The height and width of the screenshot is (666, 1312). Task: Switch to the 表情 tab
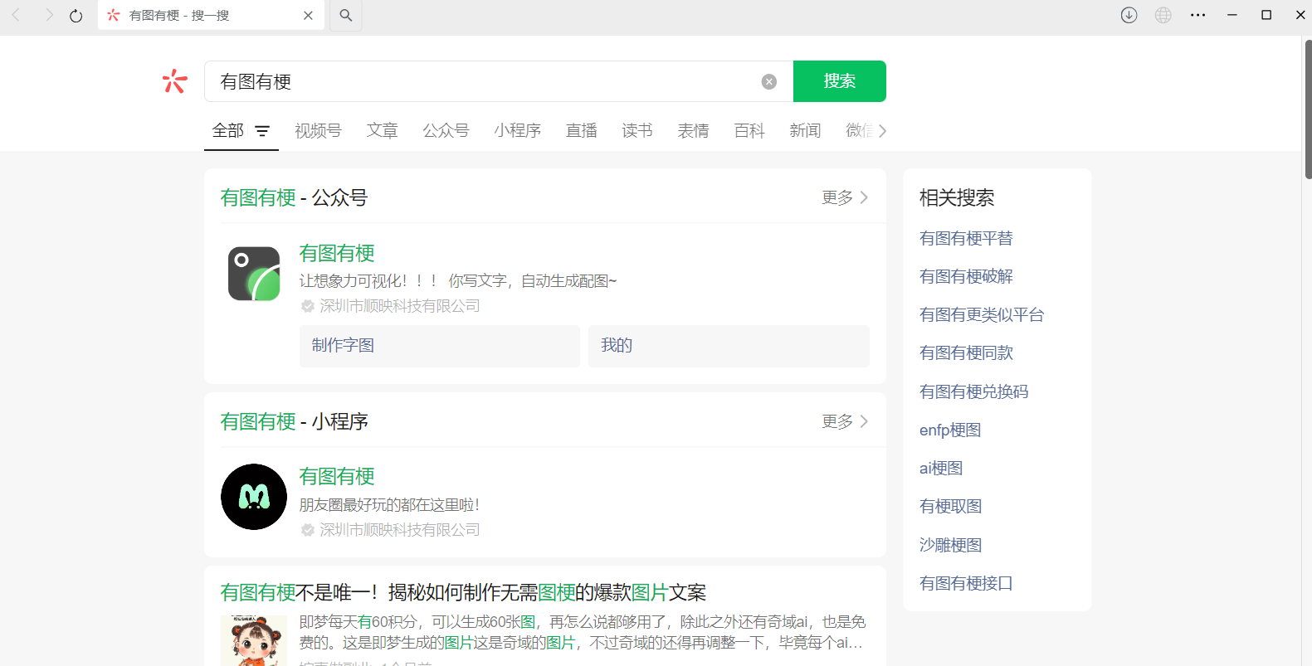tap(693, 131)
